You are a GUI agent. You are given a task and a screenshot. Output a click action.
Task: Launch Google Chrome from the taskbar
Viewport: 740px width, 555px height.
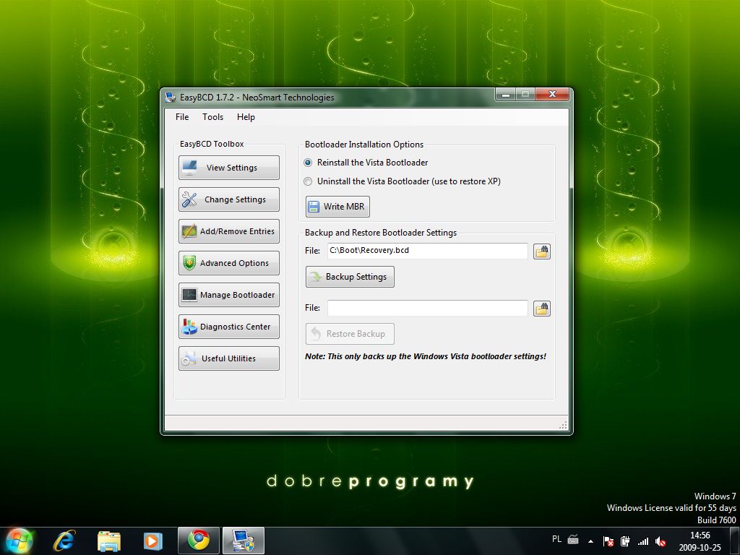click(x=199, y=540)
